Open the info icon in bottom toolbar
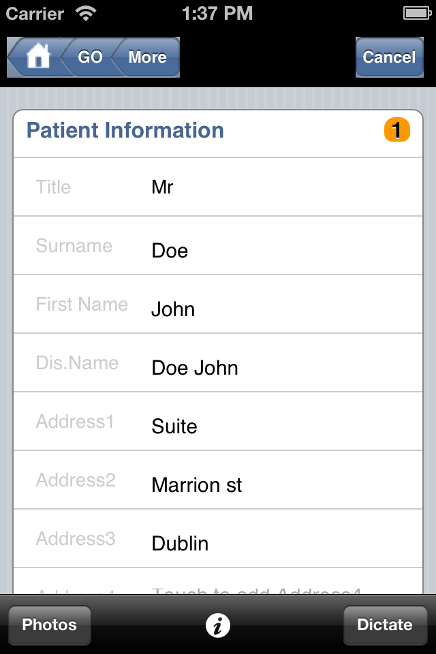 (217, 625)
